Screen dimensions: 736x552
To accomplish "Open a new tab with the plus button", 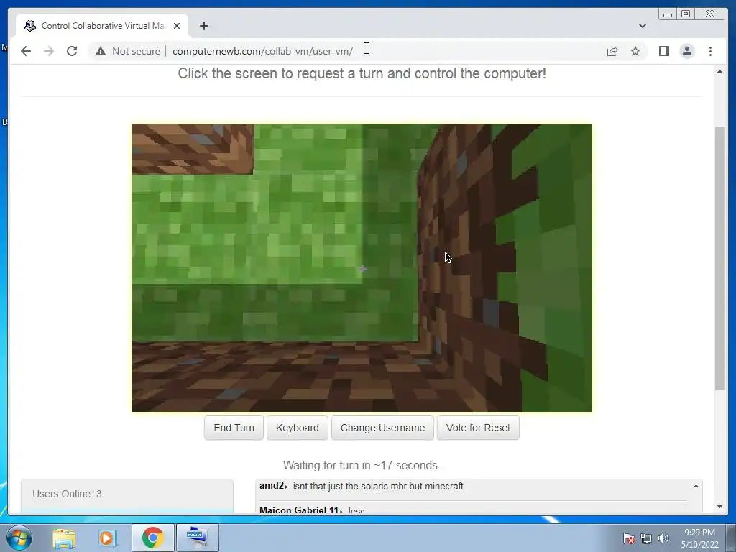I will click(x=203, y=26).
